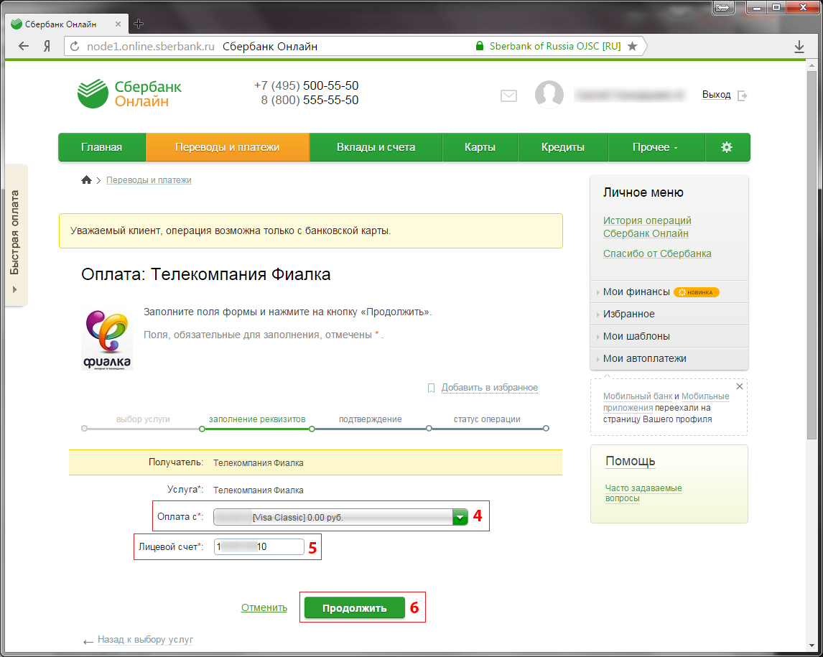Click scrollbar down arrow
The image size is (823, 657).
pyautogui.click(x=812, y=645)
